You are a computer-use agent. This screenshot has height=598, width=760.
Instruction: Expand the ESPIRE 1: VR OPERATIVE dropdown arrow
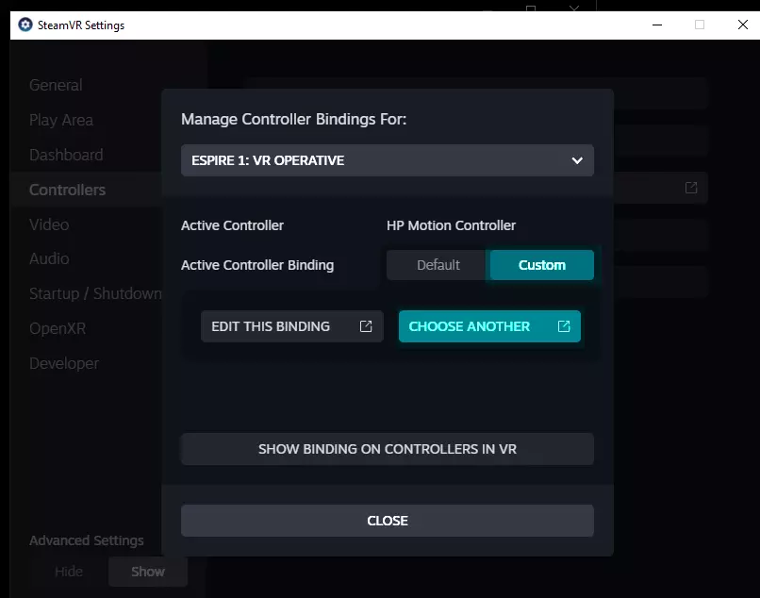point(577,160)
